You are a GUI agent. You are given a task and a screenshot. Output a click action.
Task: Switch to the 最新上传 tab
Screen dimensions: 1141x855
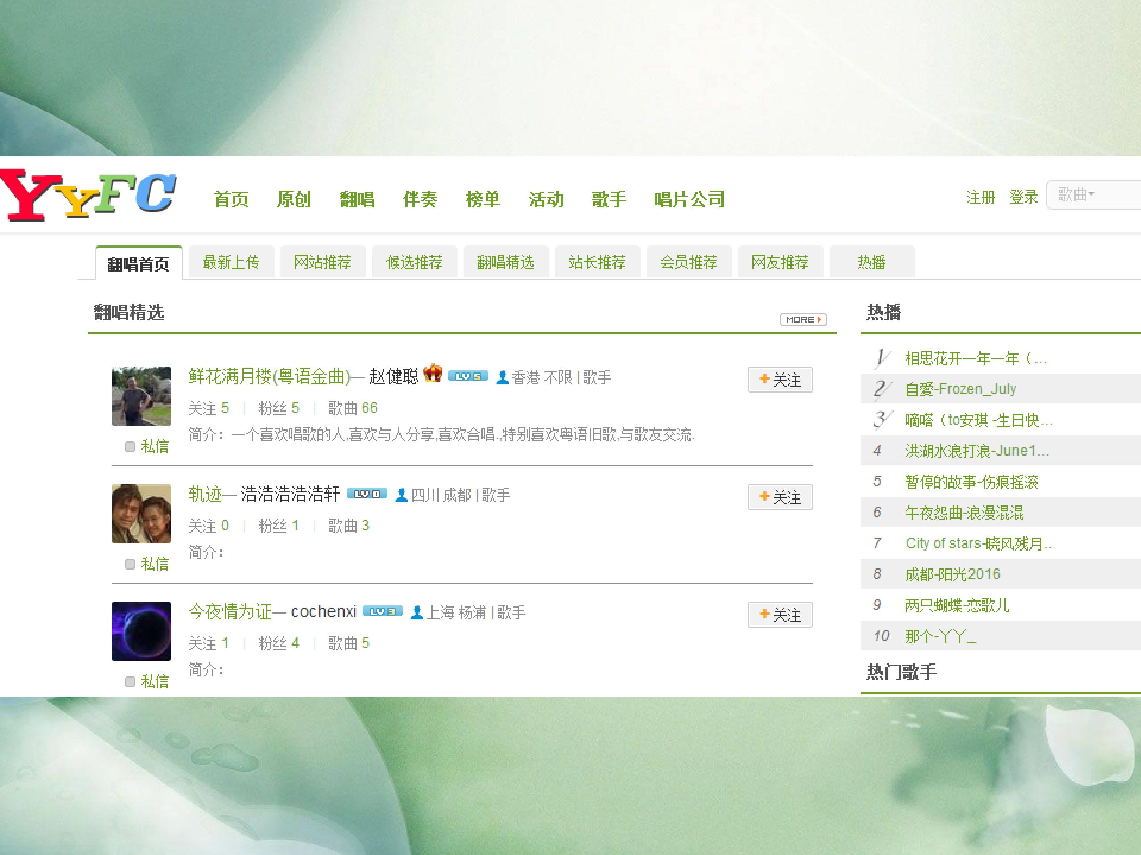coord(231,262)
